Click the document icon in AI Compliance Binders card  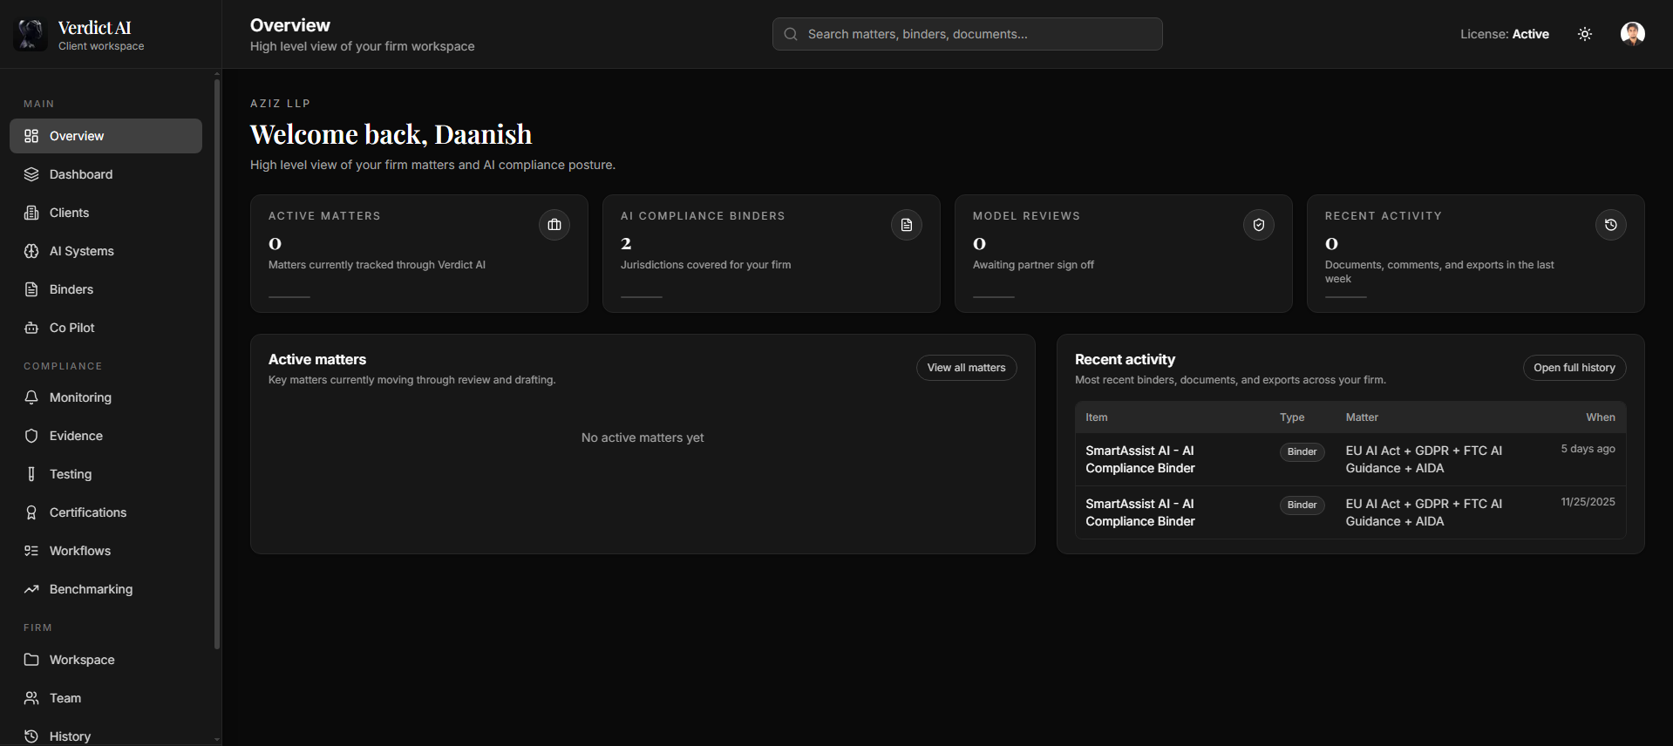coord(906,225)
